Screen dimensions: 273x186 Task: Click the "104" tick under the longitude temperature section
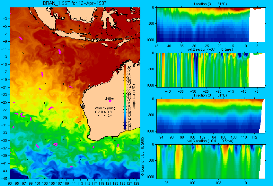tap(213, 137)
